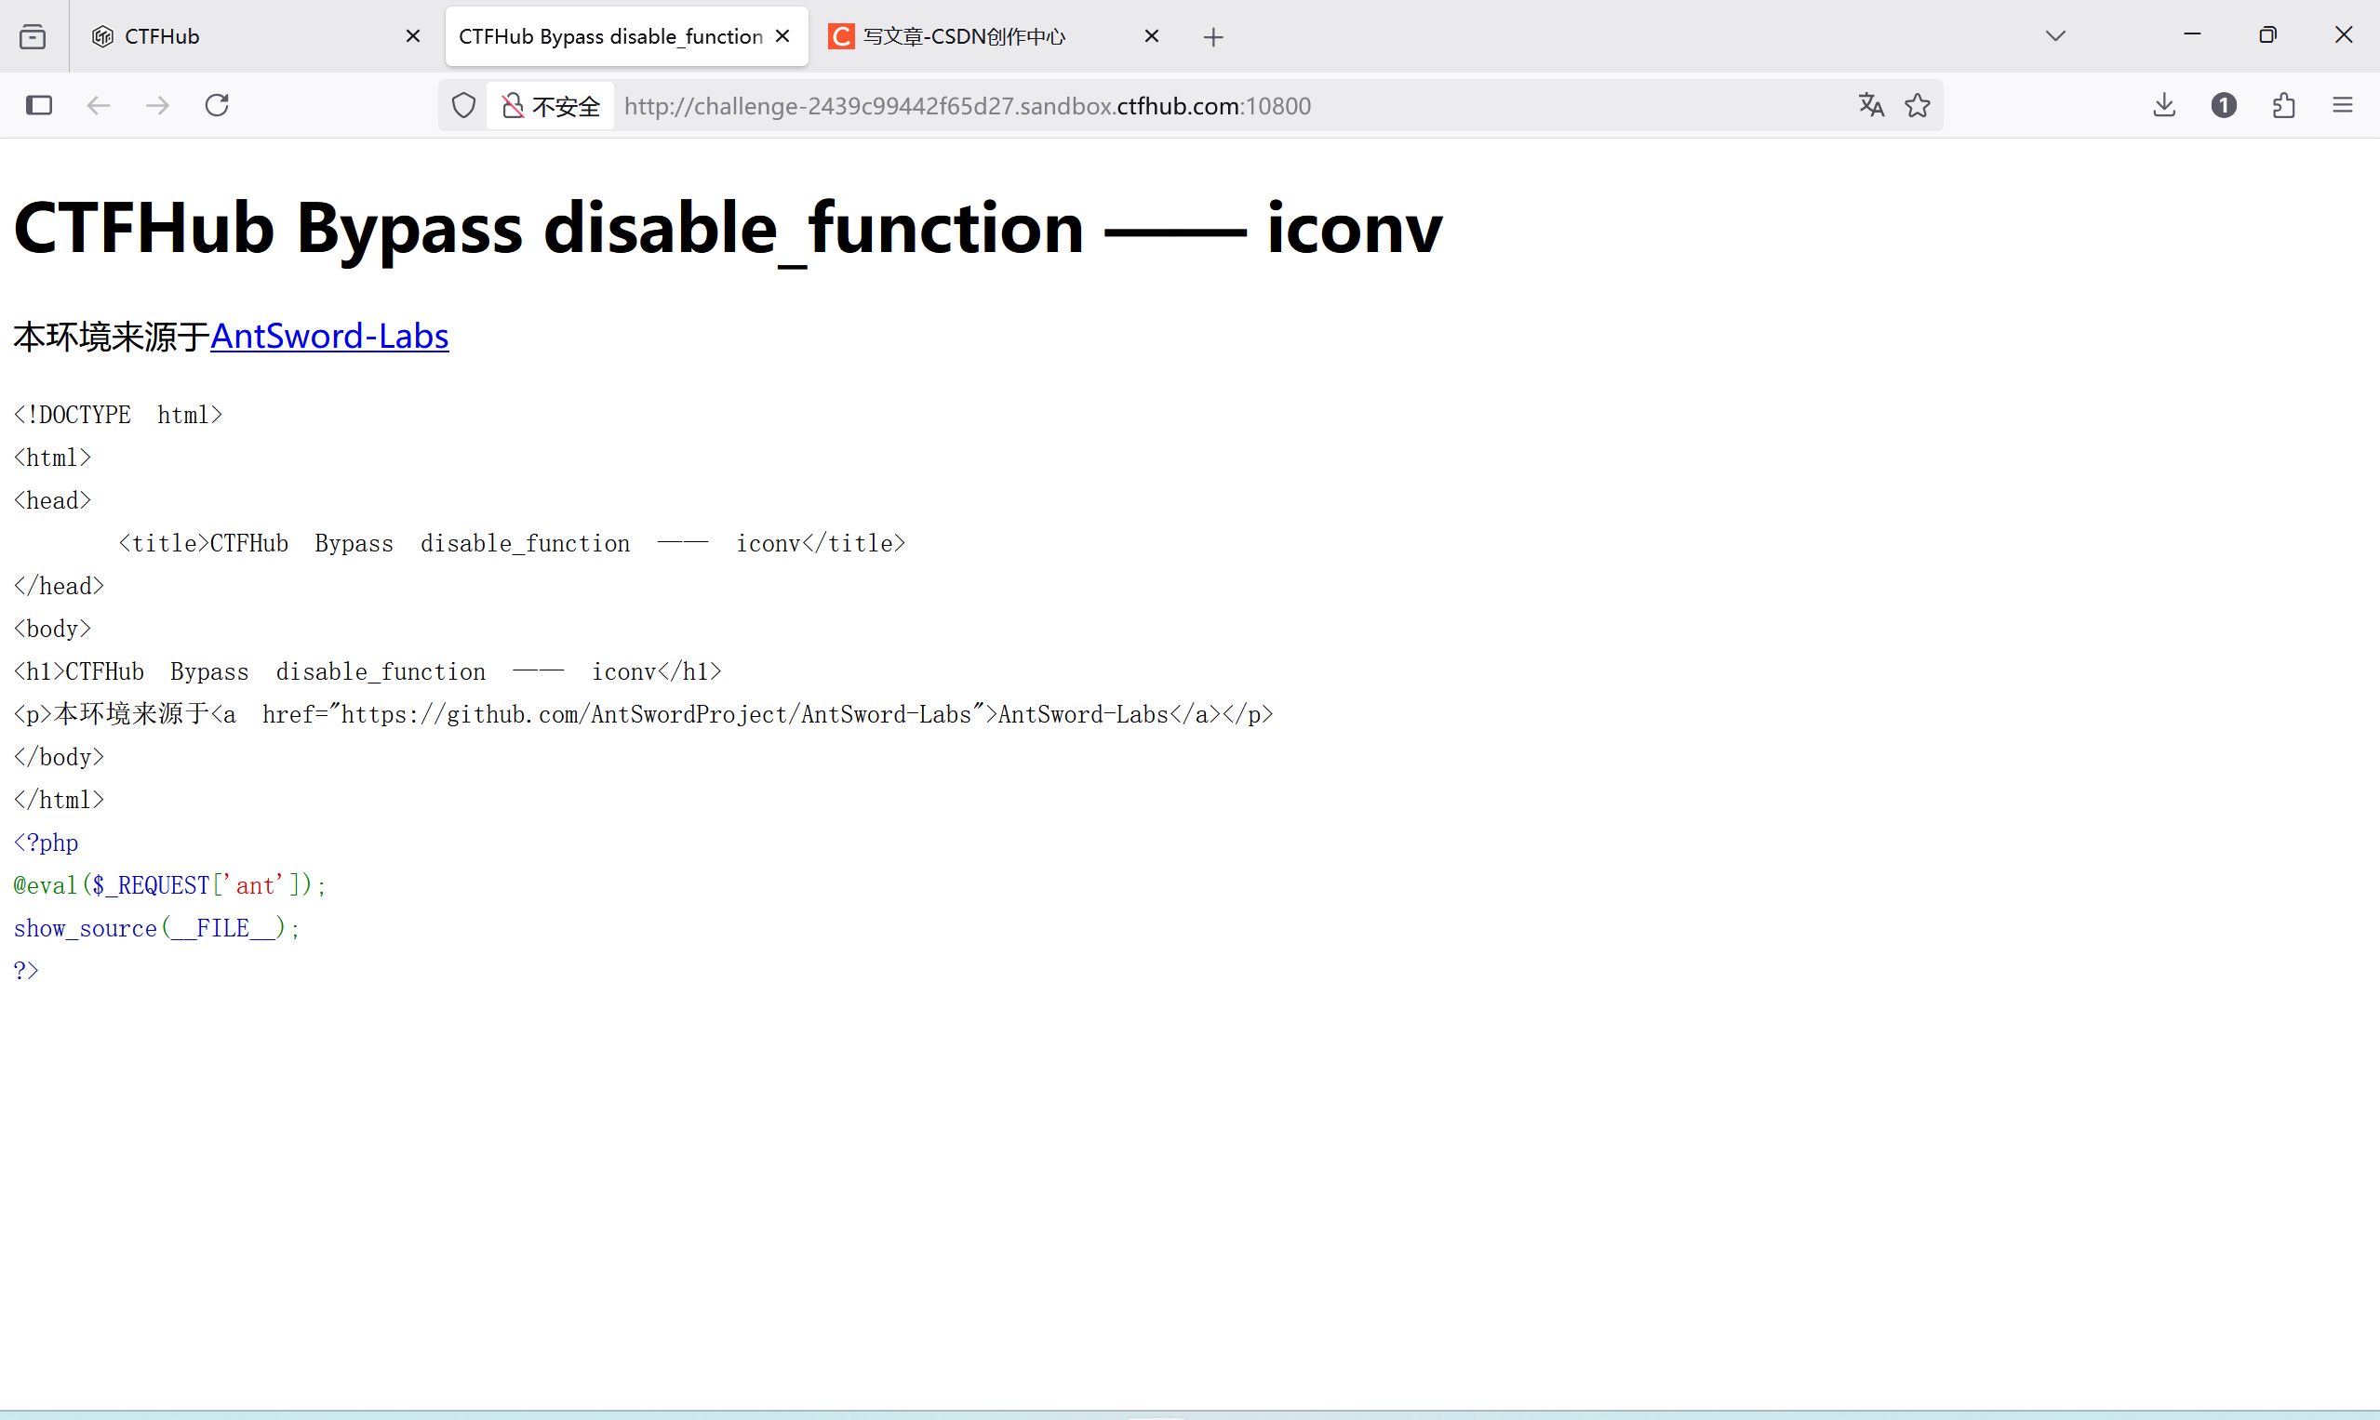Viewport: 2380px width, 1420px height.
Task: Click the <title> source code line
Action: coord(512,543)
